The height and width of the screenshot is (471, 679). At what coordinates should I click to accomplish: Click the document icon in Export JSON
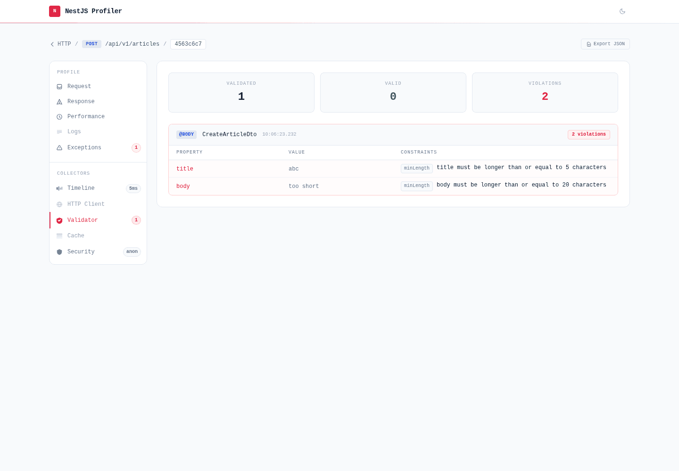(589, 44)
